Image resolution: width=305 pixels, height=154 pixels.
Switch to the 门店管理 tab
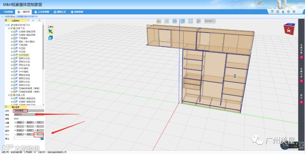[8, 12]
